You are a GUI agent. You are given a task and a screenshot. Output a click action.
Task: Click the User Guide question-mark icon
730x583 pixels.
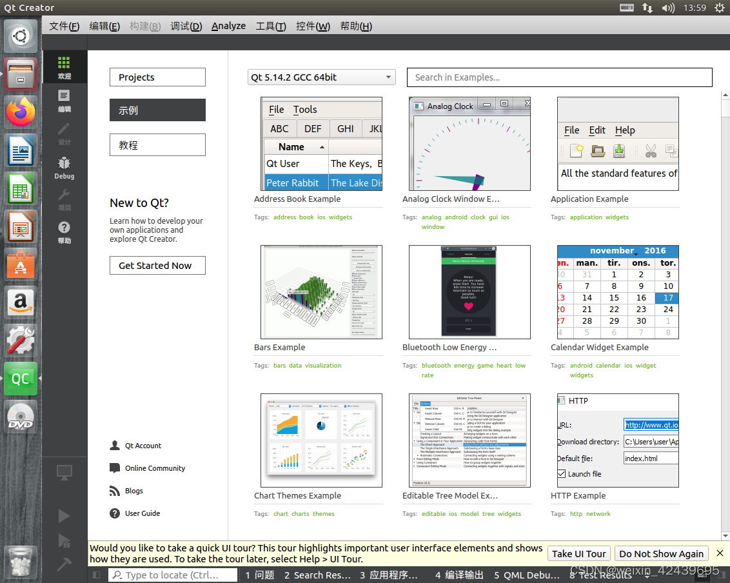click(115, 513)
